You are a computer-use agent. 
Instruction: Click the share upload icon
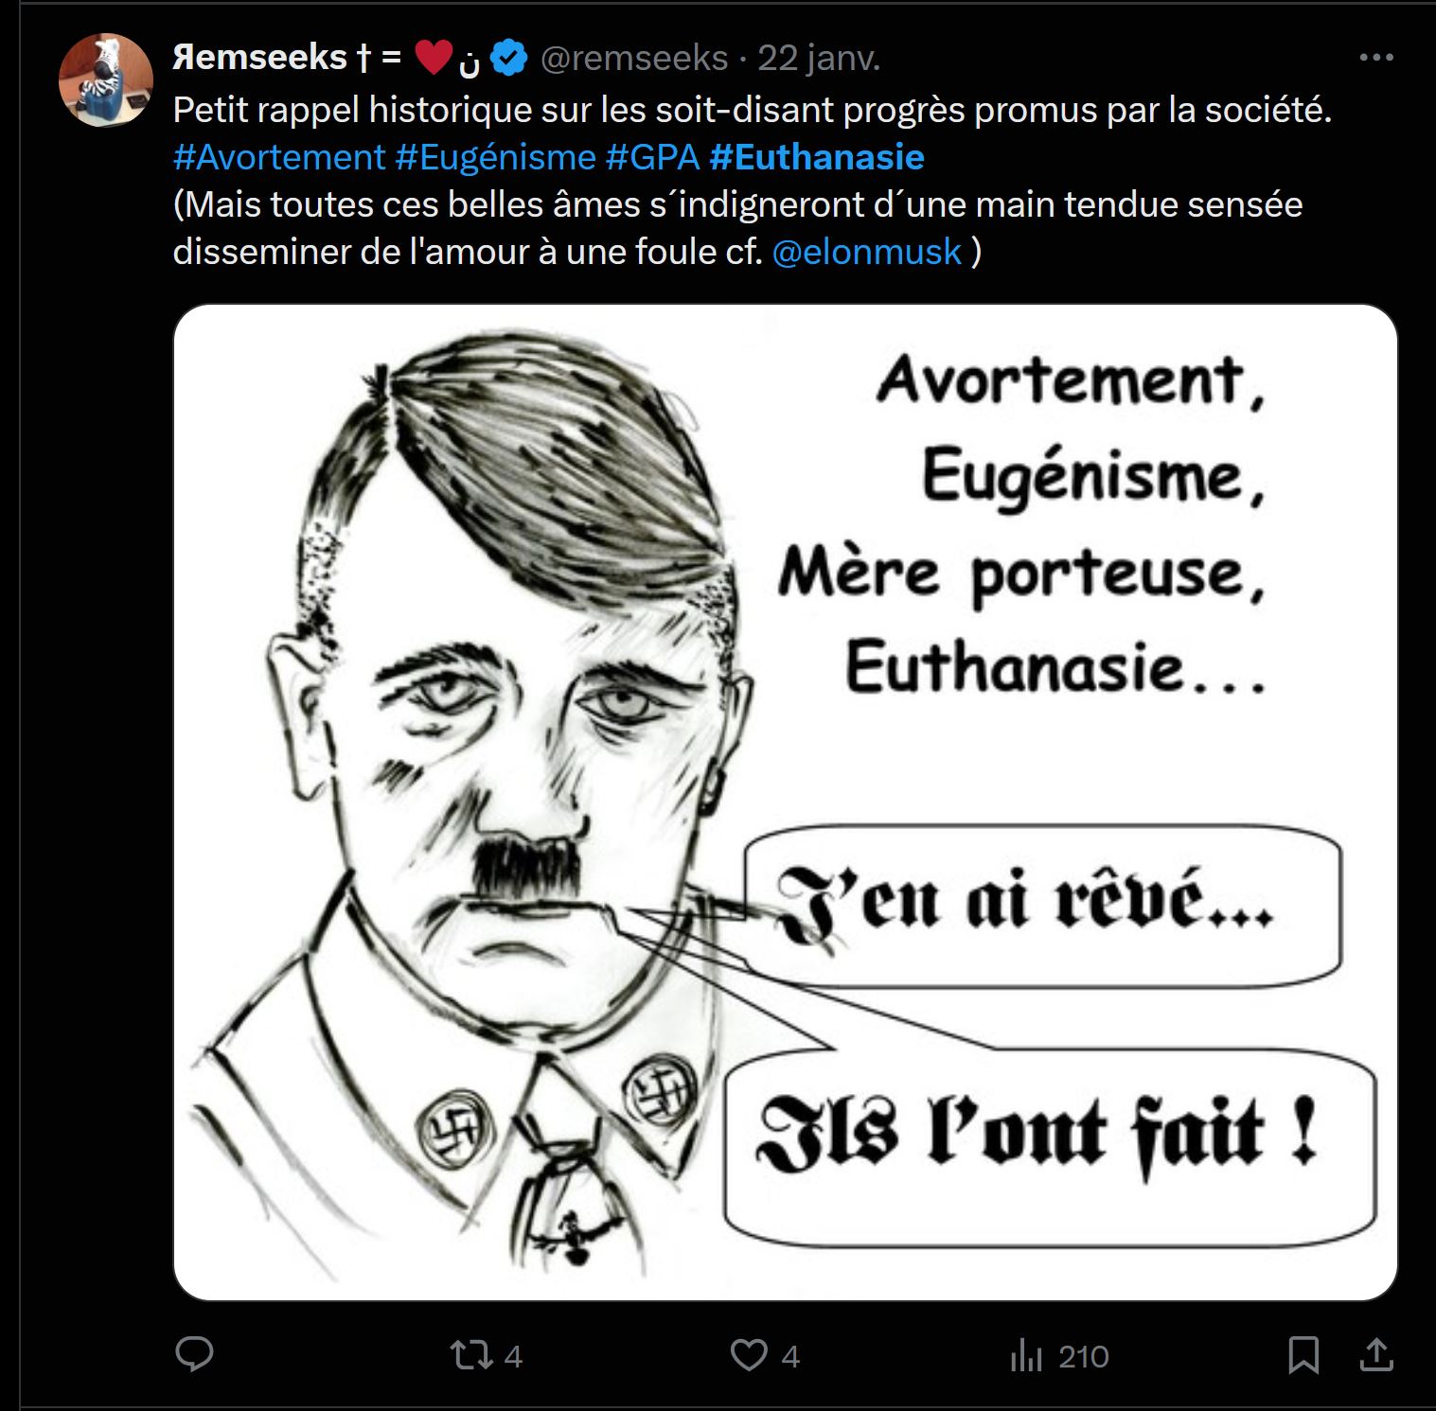tap(1375, 1354)
